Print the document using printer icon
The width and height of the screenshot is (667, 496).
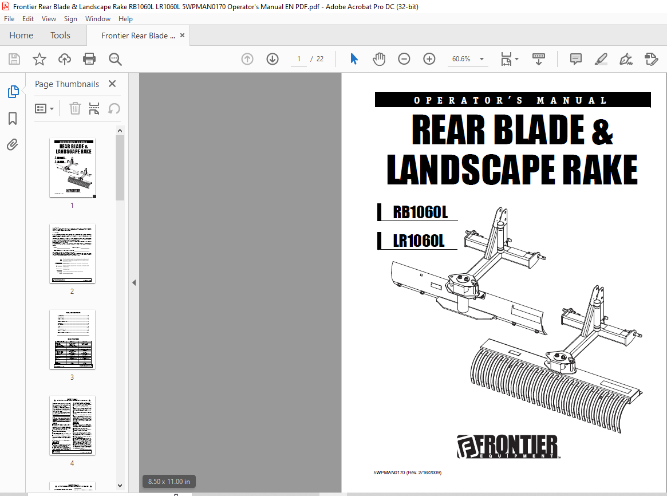click(89, 58)
